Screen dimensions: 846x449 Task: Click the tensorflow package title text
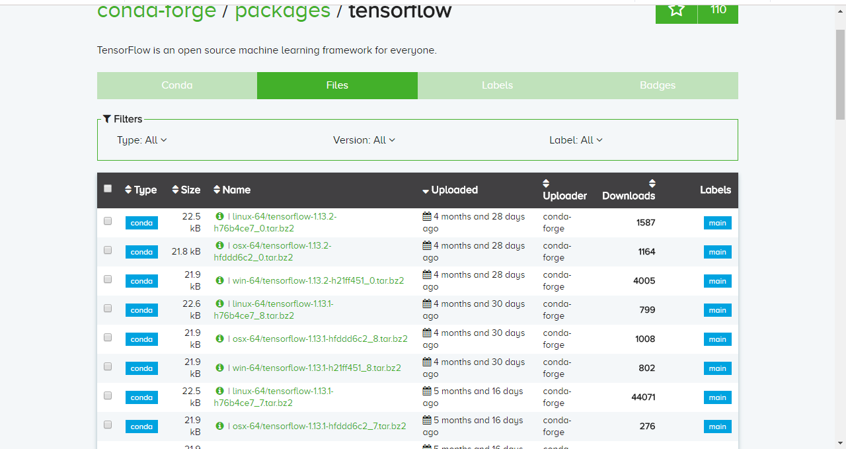click(x=400, y=11)
